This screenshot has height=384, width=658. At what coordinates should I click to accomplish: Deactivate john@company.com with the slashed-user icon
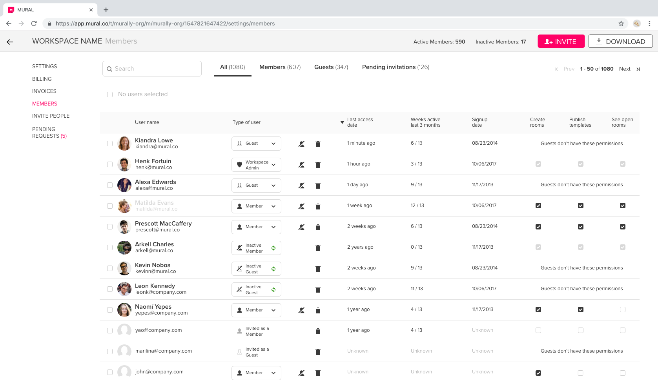301,373
